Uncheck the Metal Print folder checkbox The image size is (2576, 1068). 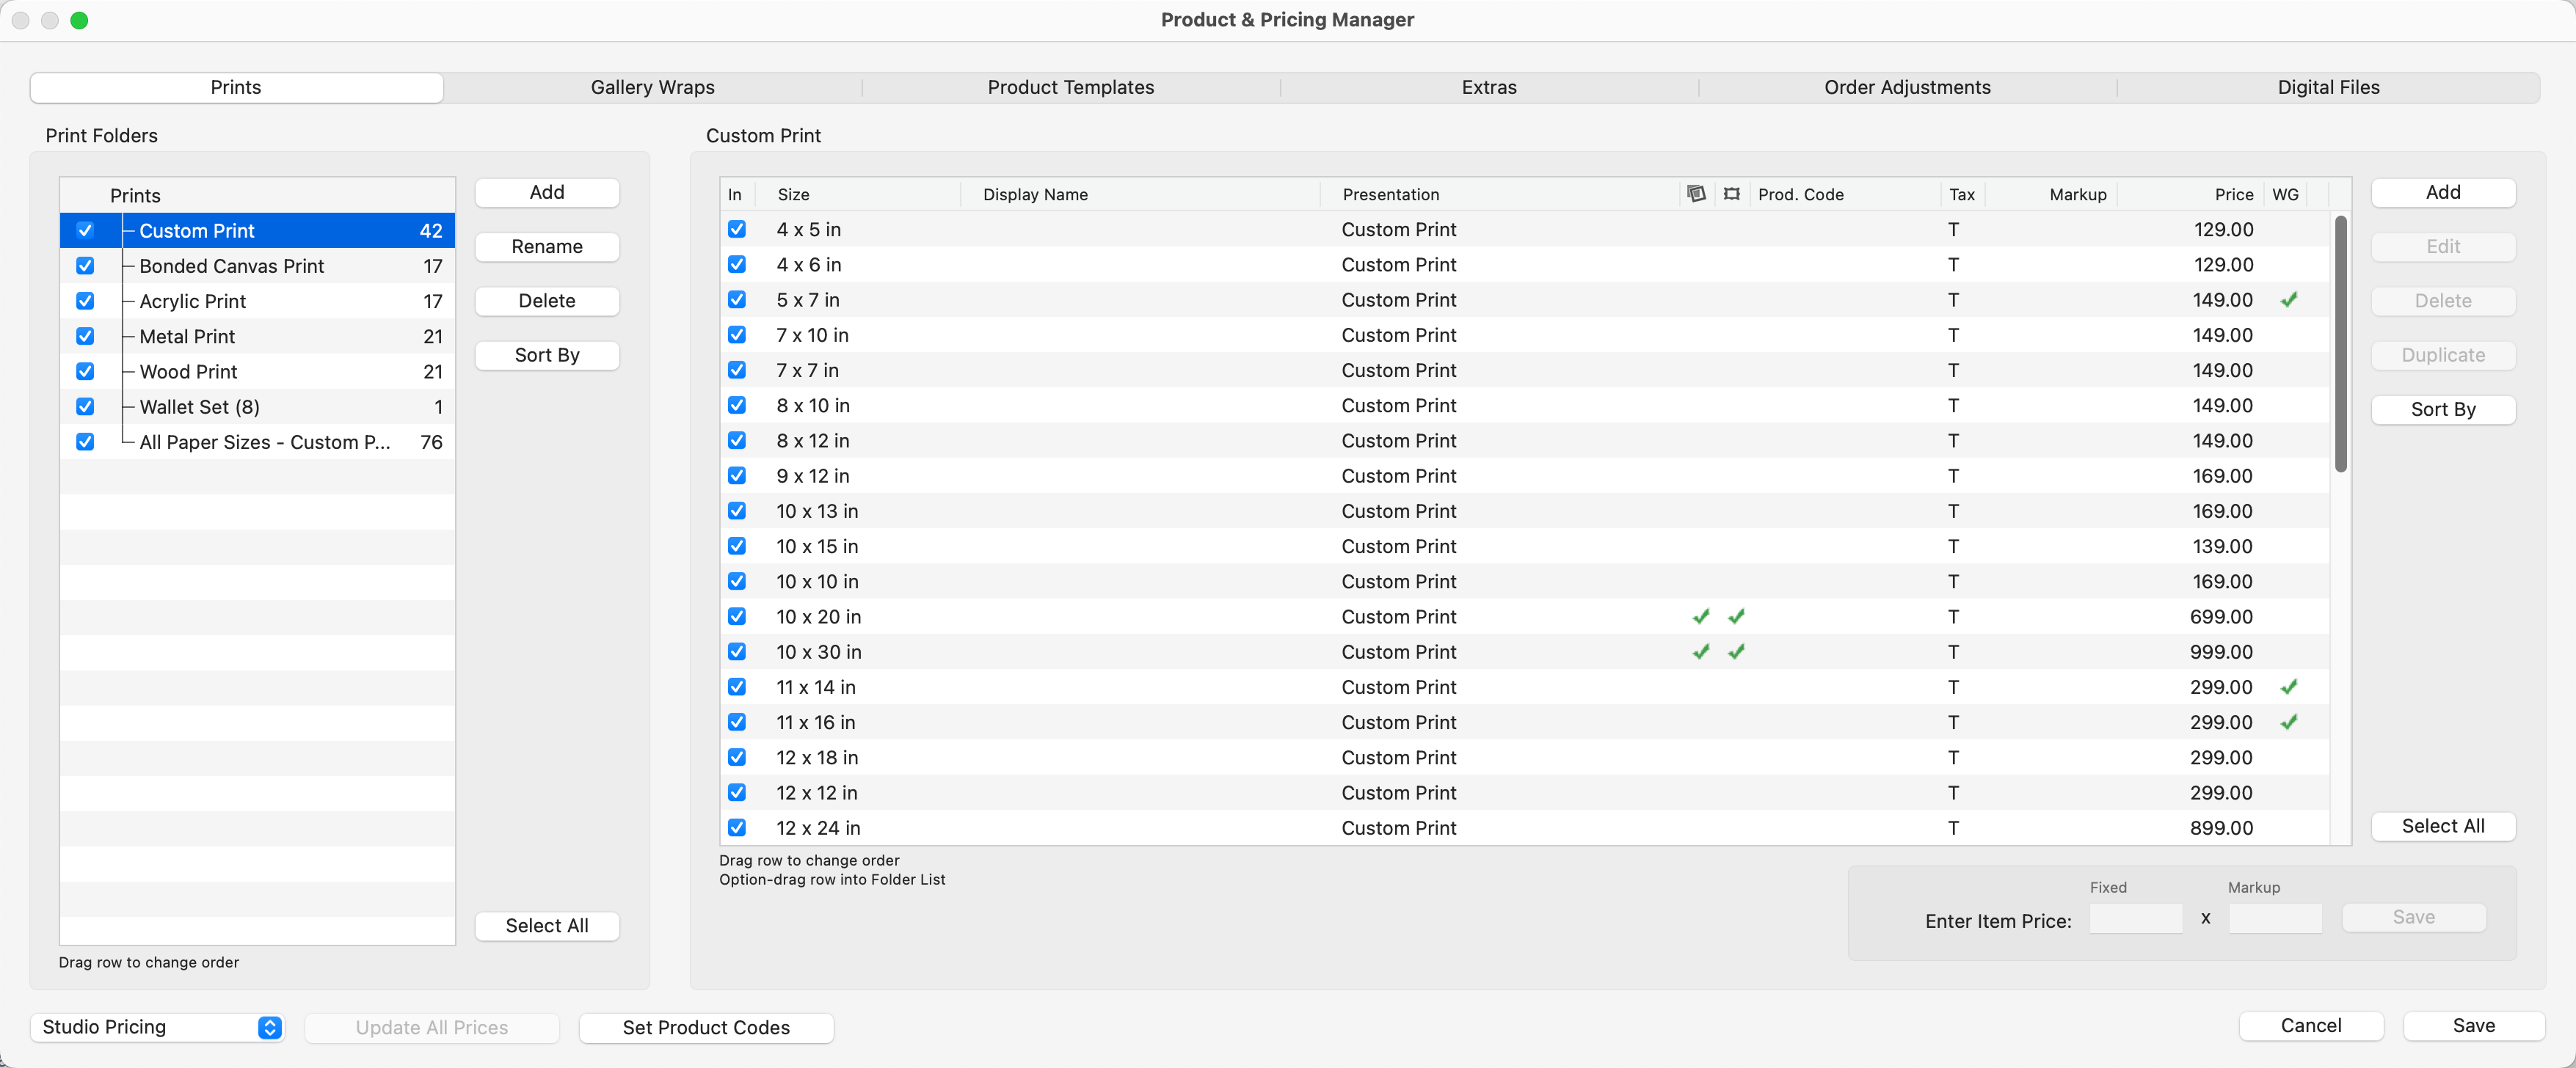(x=85, y=337)
